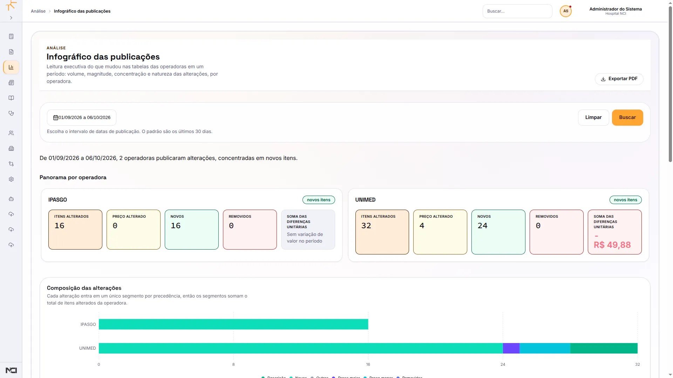The height and width of the screenshot is (378, 673).
Task: Click the dark green segment in UNIMED bar
Action: pyautogui.click(x=604, y=348)
